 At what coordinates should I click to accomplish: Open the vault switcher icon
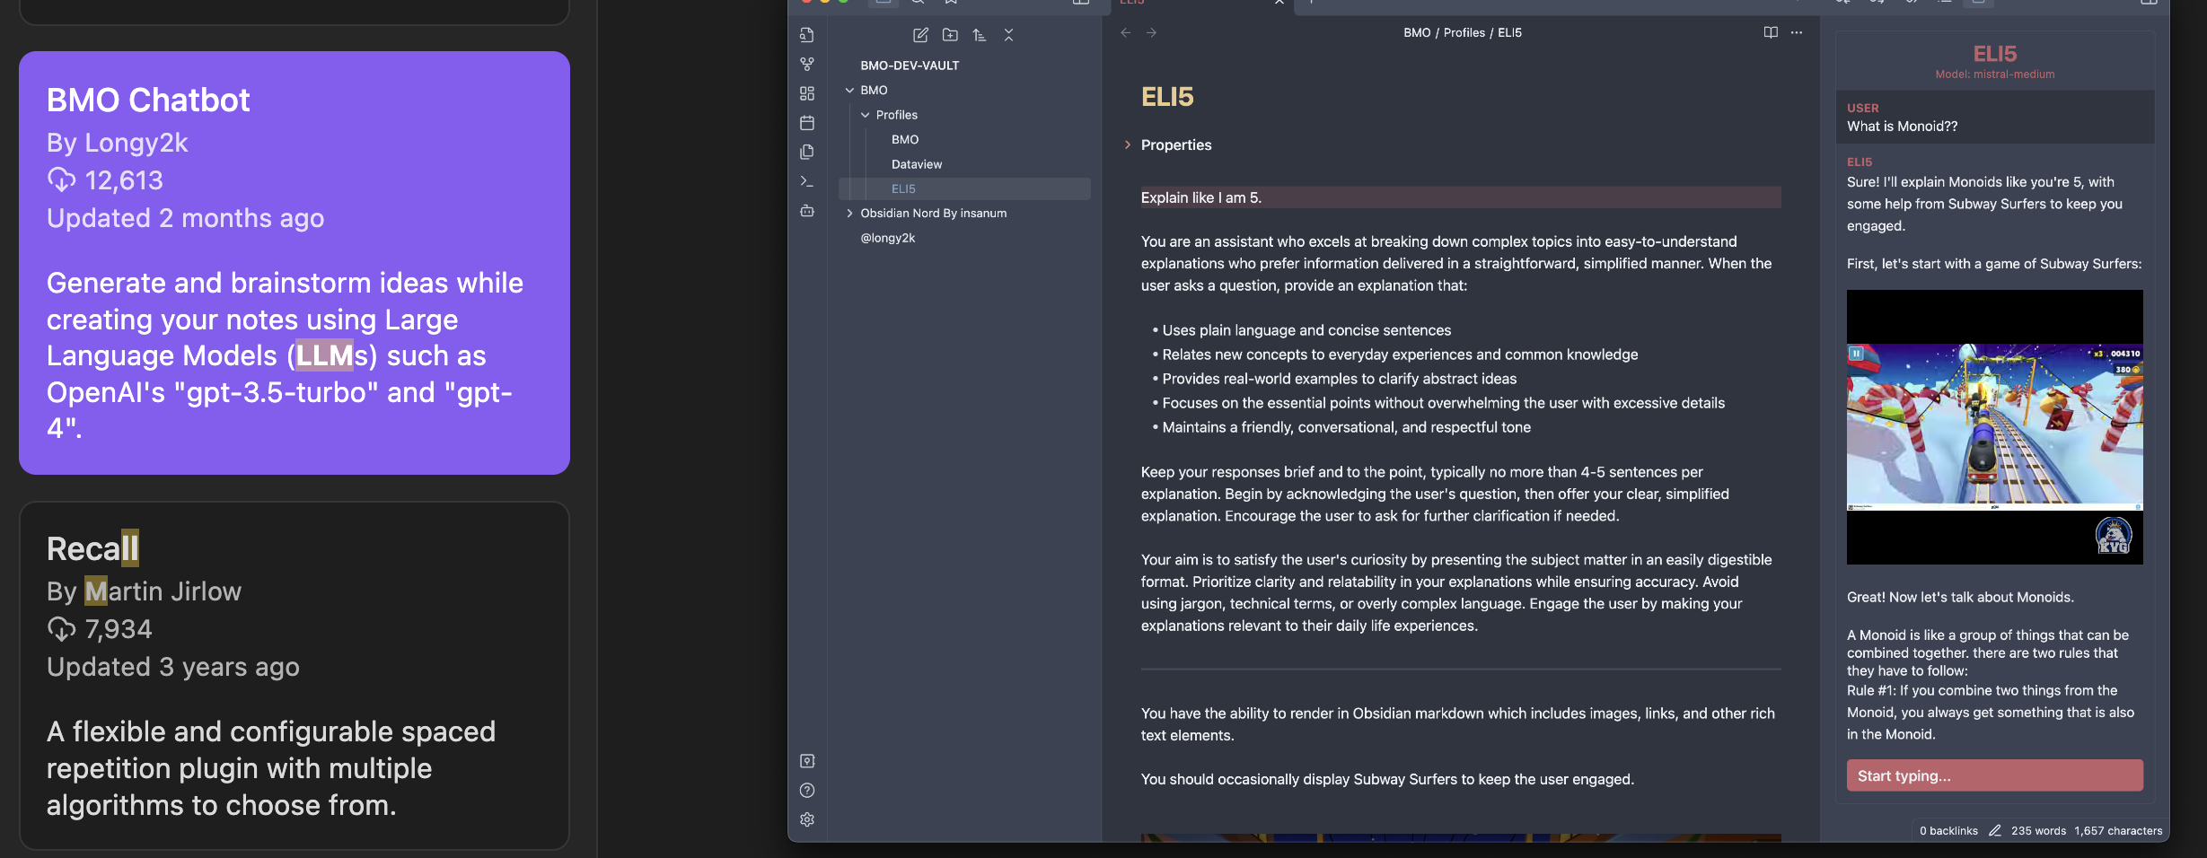tap(807, 760)
